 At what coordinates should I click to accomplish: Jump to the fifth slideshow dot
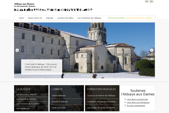tap(90, 75)
